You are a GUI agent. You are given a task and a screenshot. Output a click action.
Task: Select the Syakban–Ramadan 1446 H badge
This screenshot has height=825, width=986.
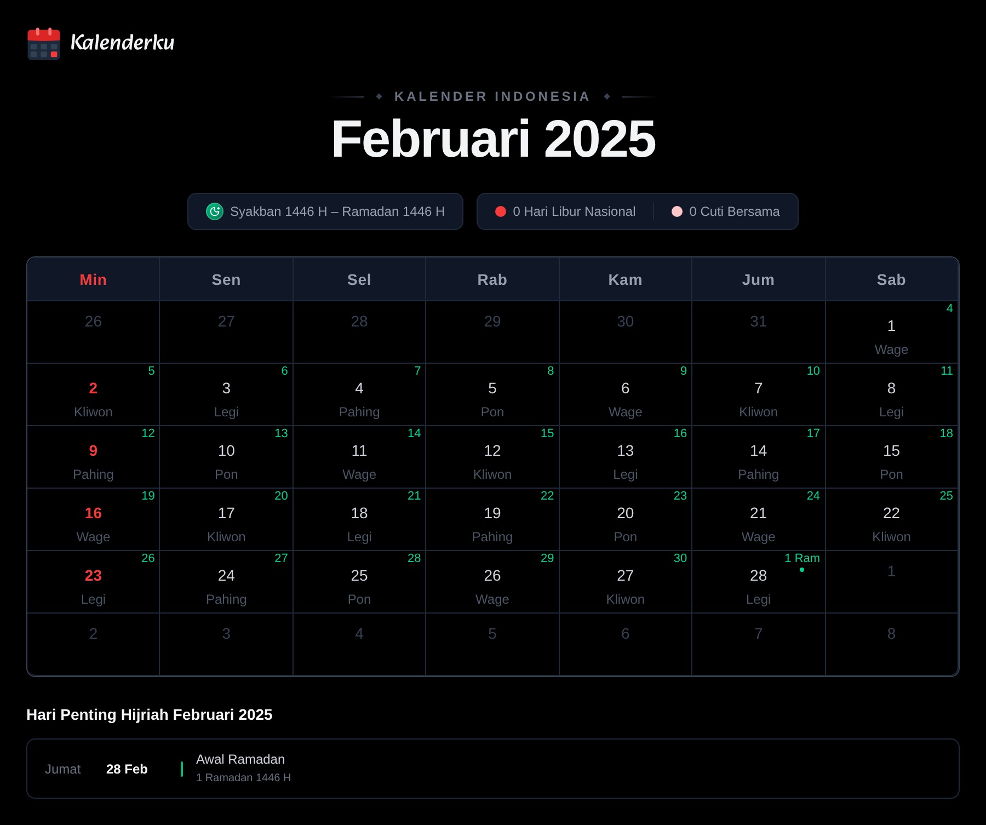(325, 211)
